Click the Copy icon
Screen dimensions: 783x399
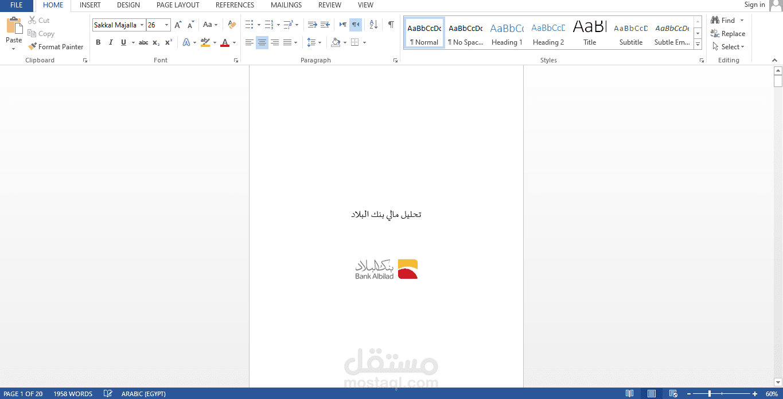32,34
